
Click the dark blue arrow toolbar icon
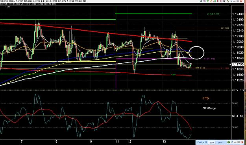point(201,1)
